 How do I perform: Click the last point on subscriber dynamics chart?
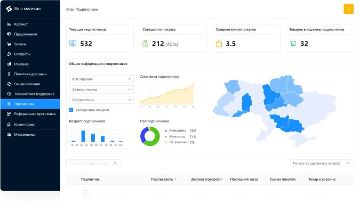click(x=193, y=85)
